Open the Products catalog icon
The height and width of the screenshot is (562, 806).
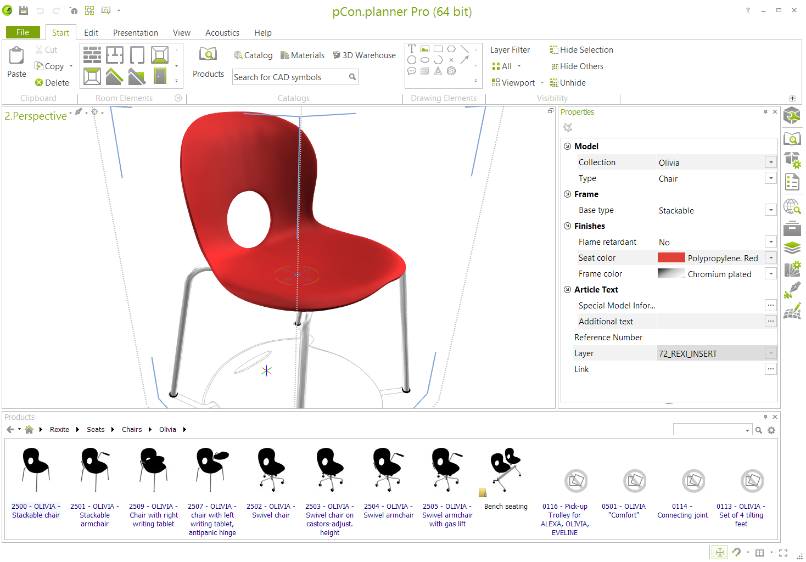(208, 54)
